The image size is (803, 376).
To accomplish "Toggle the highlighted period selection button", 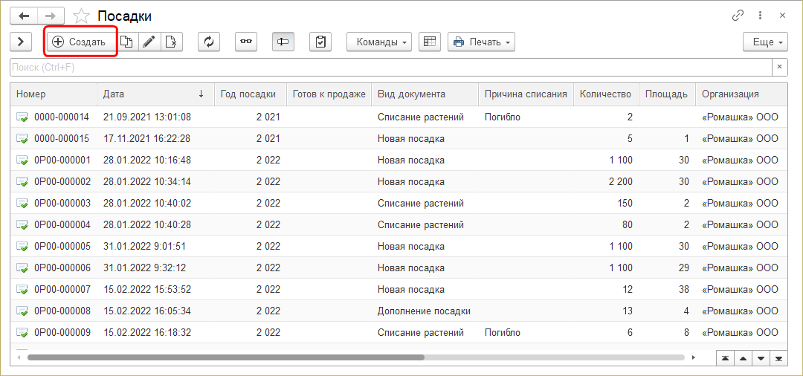I will [283, 42].
